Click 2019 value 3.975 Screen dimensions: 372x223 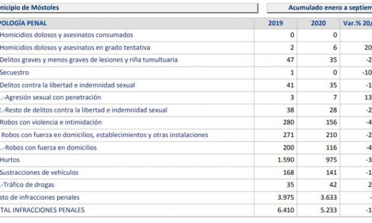[286, 197]
